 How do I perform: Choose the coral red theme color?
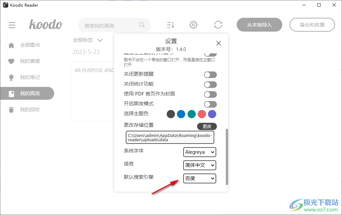202,114
